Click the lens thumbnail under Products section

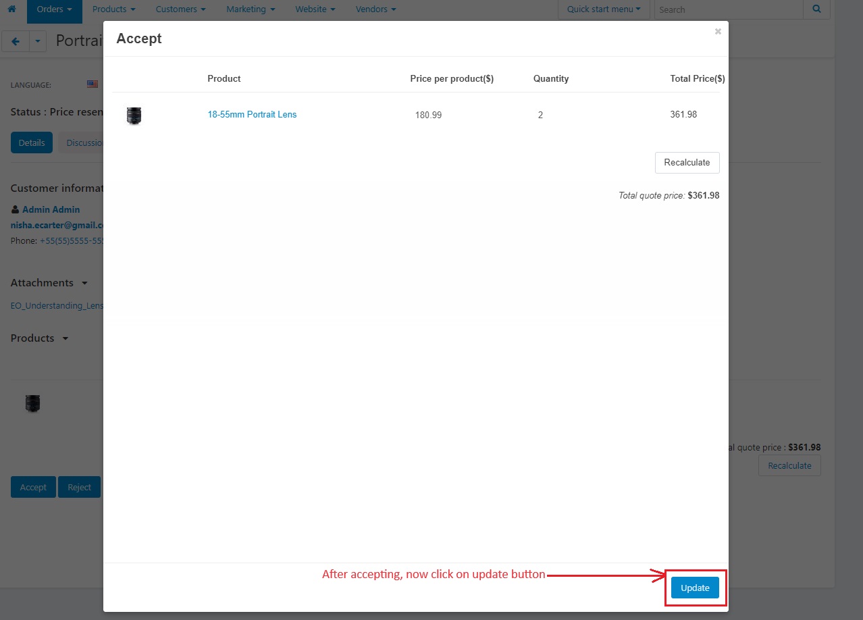[32, 403]
